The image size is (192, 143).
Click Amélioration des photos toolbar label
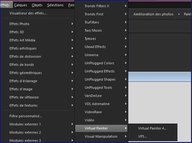click(153, 14)
